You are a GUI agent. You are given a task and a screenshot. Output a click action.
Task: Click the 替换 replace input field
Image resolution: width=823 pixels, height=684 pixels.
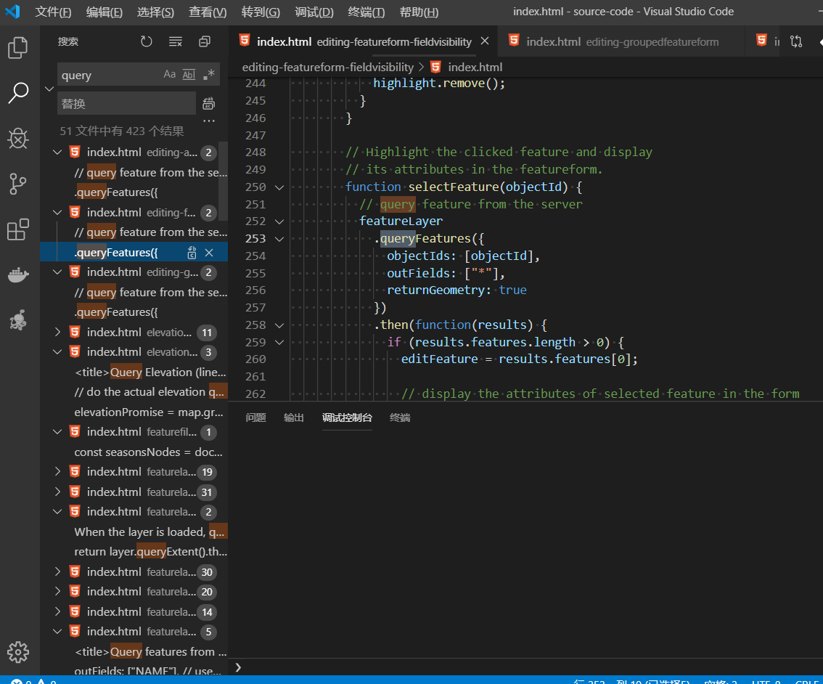click(x=126, y=103)
